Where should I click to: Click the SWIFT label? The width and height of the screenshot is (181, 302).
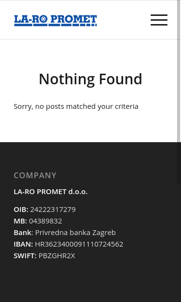pyautogui.click(x=25, y=256)
